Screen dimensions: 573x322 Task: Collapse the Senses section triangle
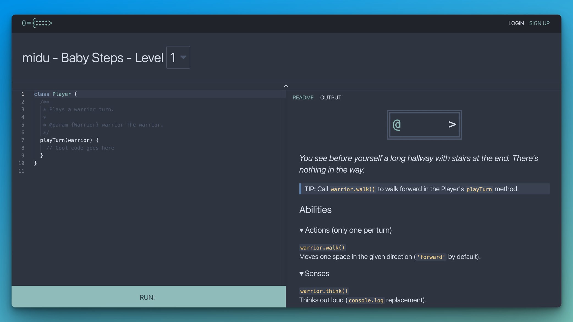point(302,274)
